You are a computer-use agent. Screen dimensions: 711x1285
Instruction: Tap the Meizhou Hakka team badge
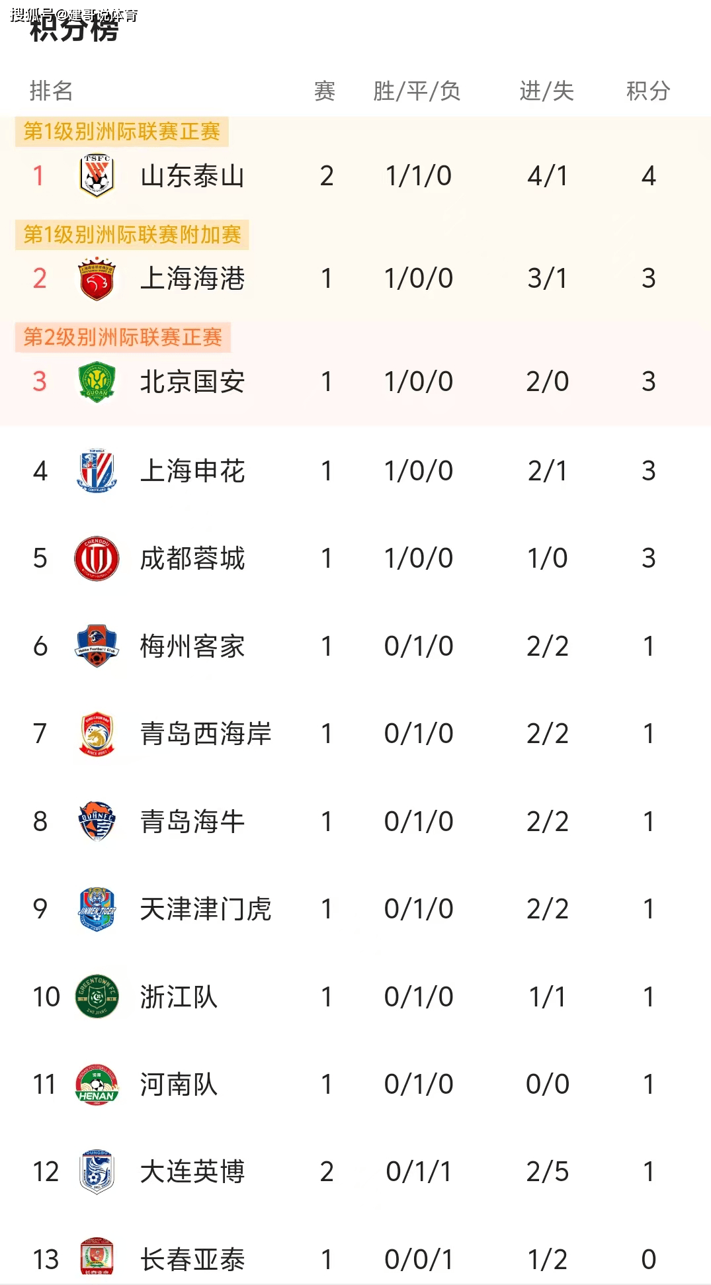coord(97,646)
